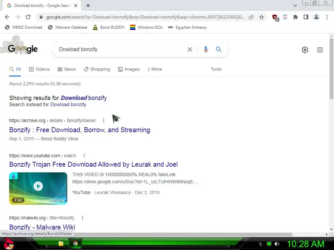Expand the More search filters

155,69
